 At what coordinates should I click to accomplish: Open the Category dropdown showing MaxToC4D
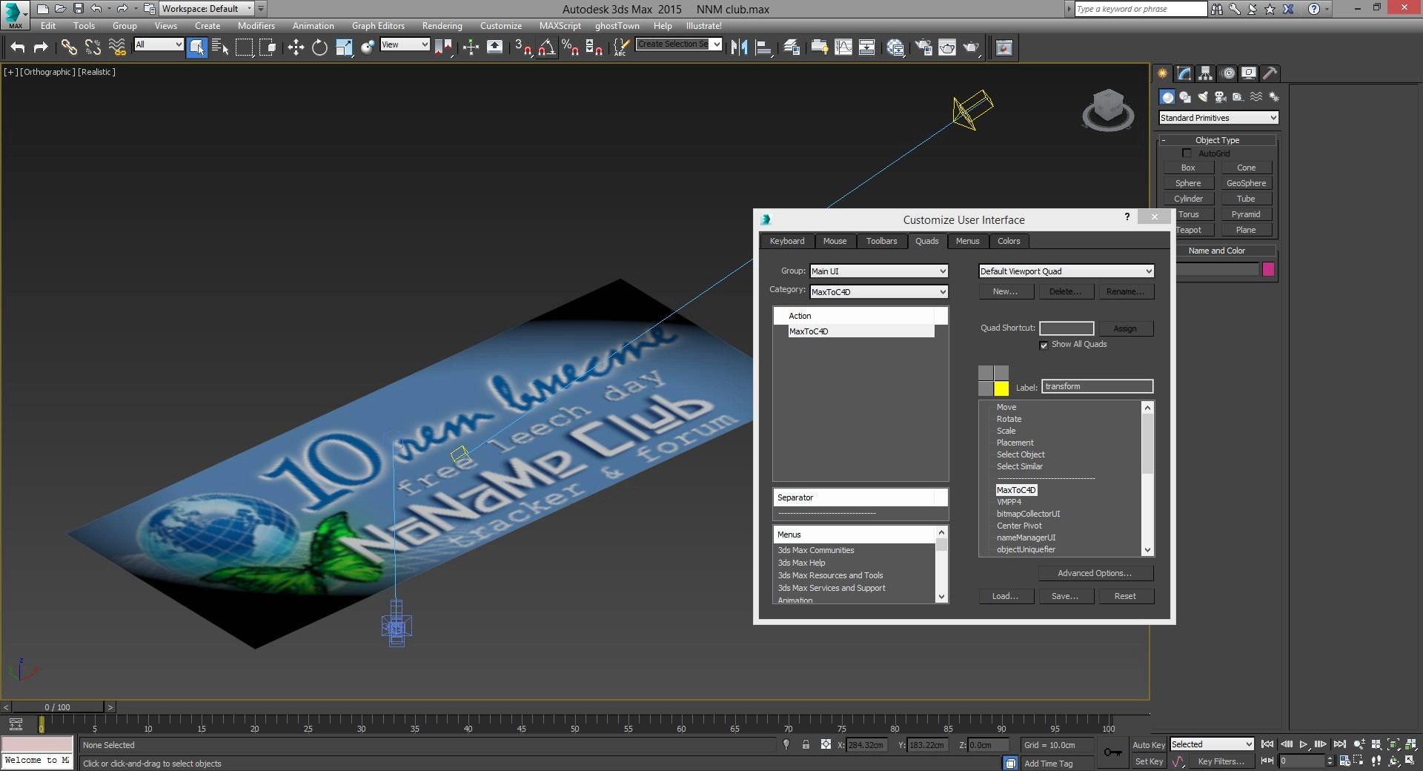(x=878, y=292)
